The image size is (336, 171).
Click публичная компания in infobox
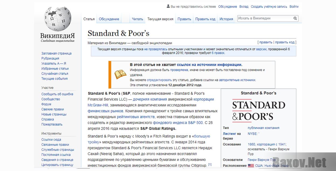click(x=264, y=128)
